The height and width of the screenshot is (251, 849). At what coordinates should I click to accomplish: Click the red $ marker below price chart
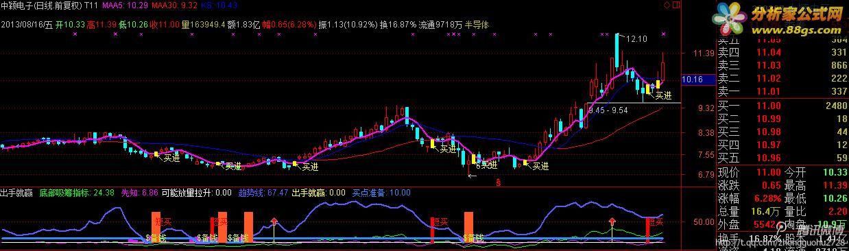498,182
